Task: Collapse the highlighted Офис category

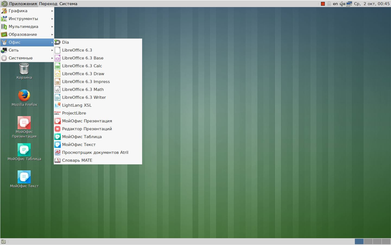Action: (27, 42)
